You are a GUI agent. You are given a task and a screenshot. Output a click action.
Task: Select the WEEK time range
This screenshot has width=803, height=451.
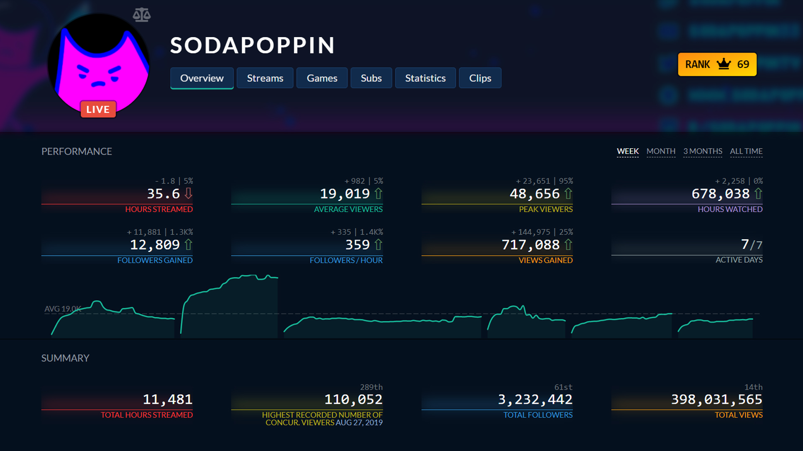pos(628,151)
